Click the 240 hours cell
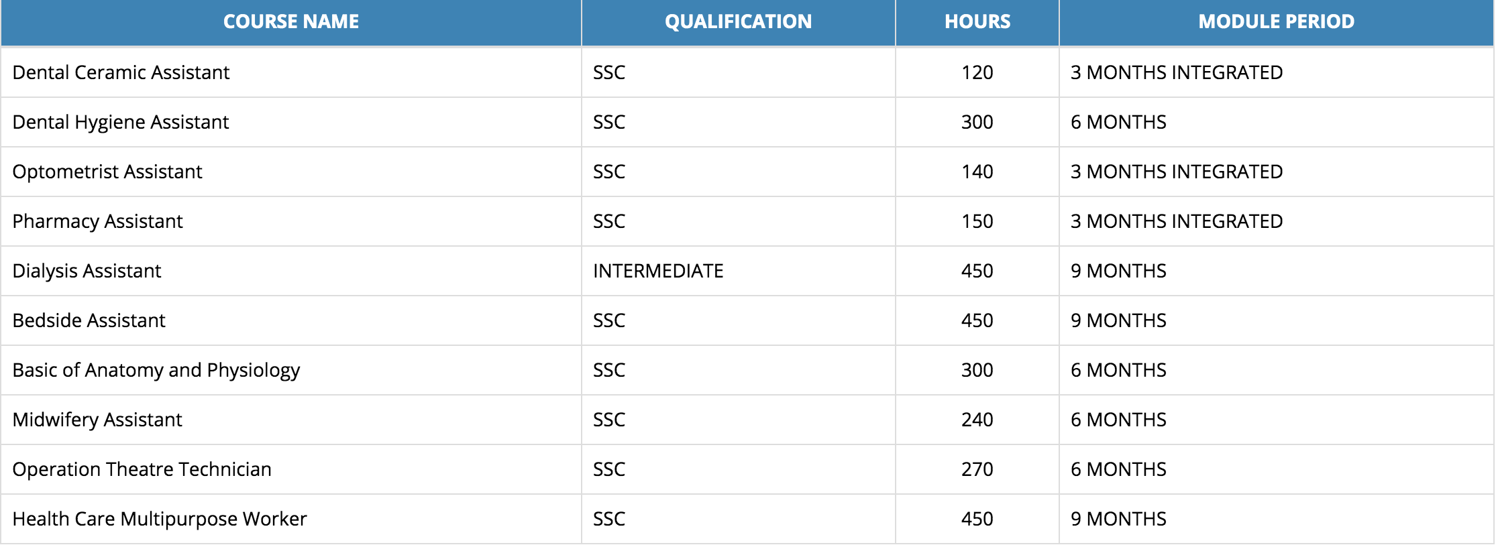This screenshot has height=547, width=1496. point(977,420)
